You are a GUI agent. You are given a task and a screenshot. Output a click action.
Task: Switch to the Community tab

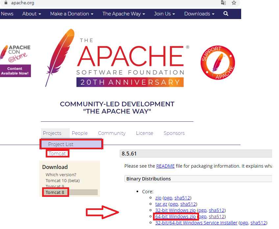(112, 133)
